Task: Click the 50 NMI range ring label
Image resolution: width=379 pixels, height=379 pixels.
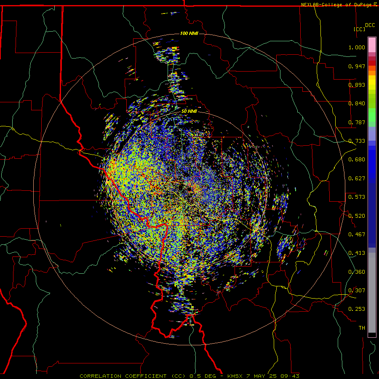Action: pyautogui.click(x=189, y=112)
